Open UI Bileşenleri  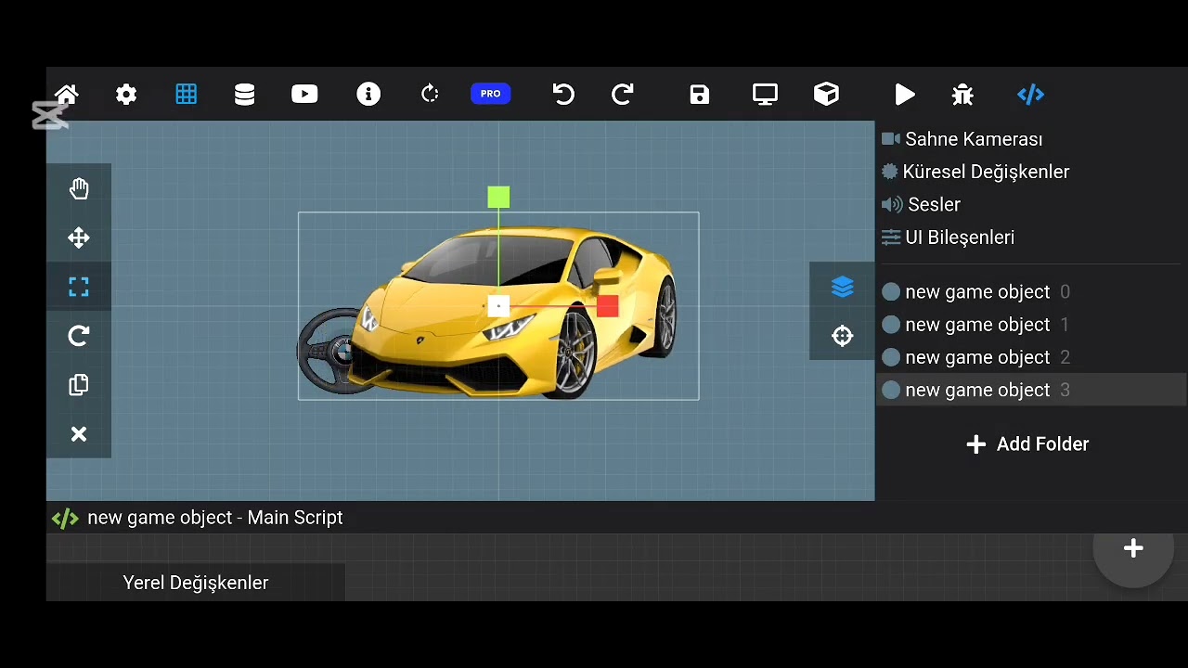[948, 238]
